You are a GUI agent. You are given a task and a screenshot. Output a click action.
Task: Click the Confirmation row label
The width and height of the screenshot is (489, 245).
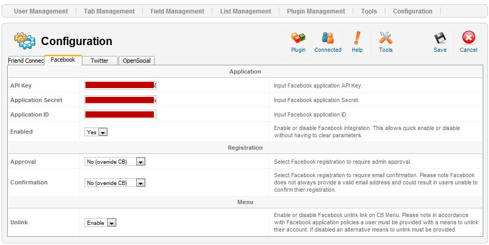tap(29, 182)
